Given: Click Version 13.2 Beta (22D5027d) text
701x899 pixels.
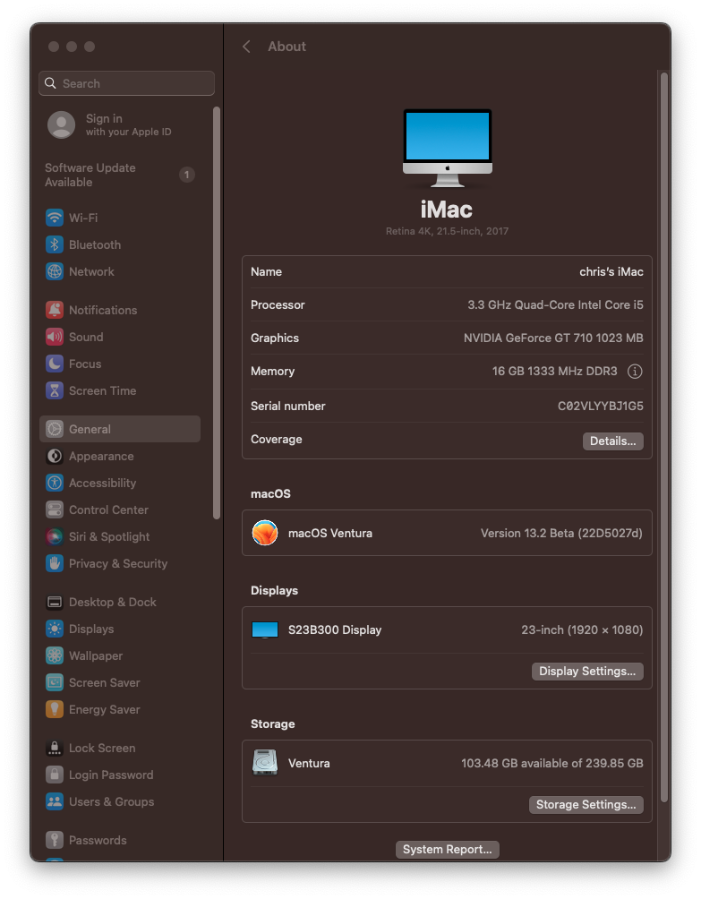Looking at the screenshot, I should click(561, 534).
